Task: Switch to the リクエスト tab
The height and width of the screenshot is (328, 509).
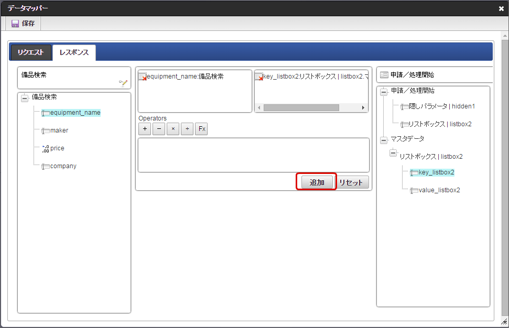Action: coord(31,52)
